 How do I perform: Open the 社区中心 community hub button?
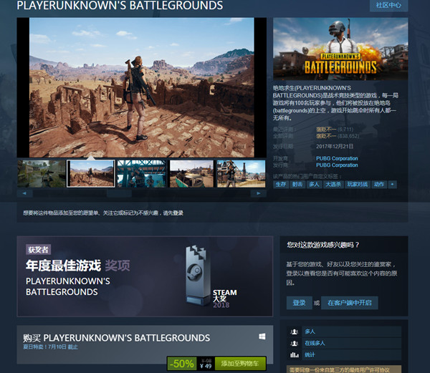388,5
